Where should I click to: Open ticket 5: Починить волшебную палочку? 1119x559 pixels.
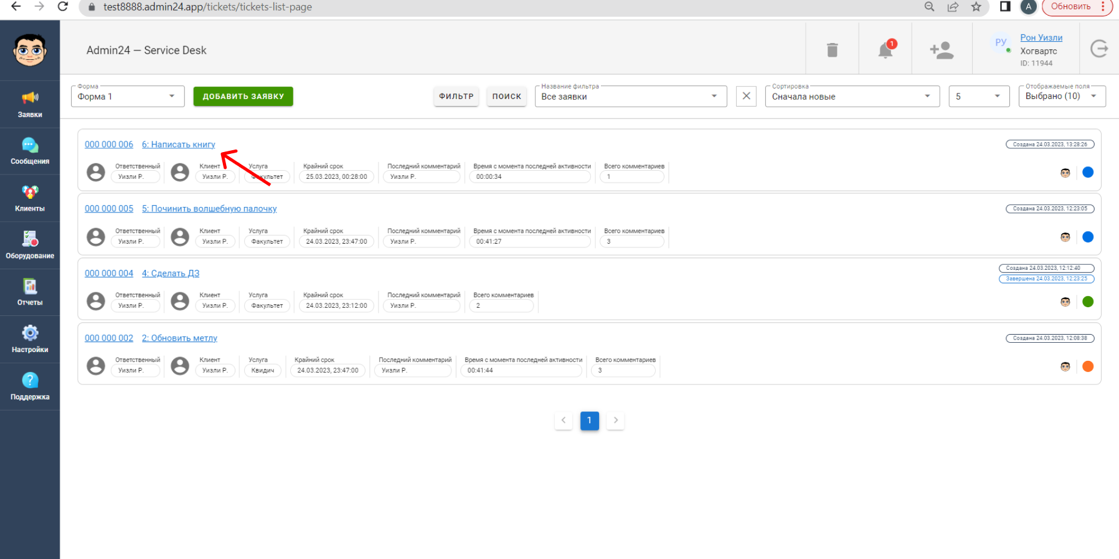tap(209, 209)
